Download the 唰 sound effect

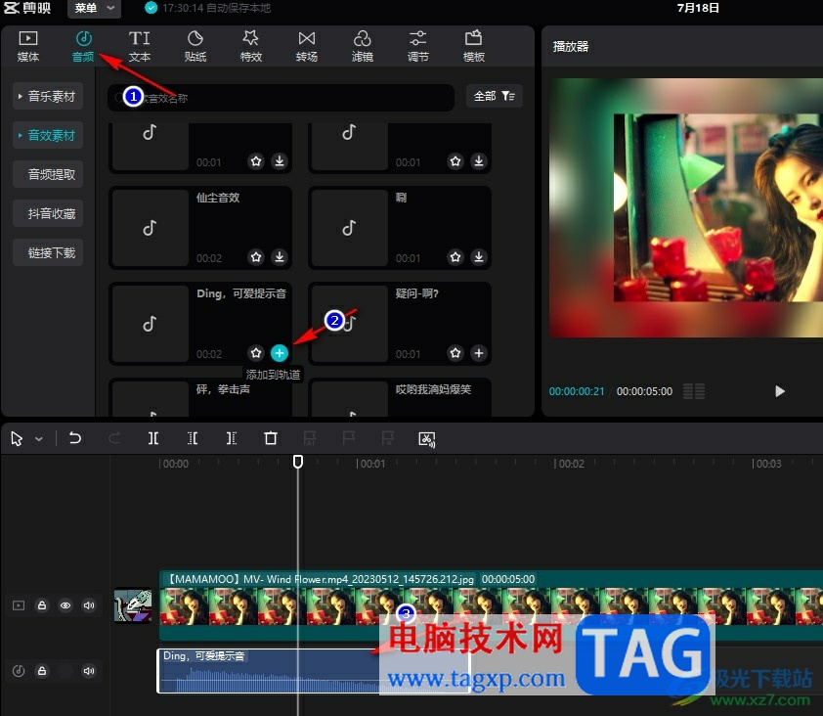(479, 257)
